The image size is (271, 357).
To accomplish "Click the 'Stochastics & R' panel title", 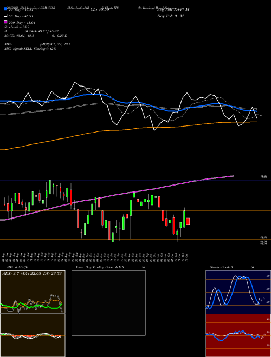I will [221, 267].
